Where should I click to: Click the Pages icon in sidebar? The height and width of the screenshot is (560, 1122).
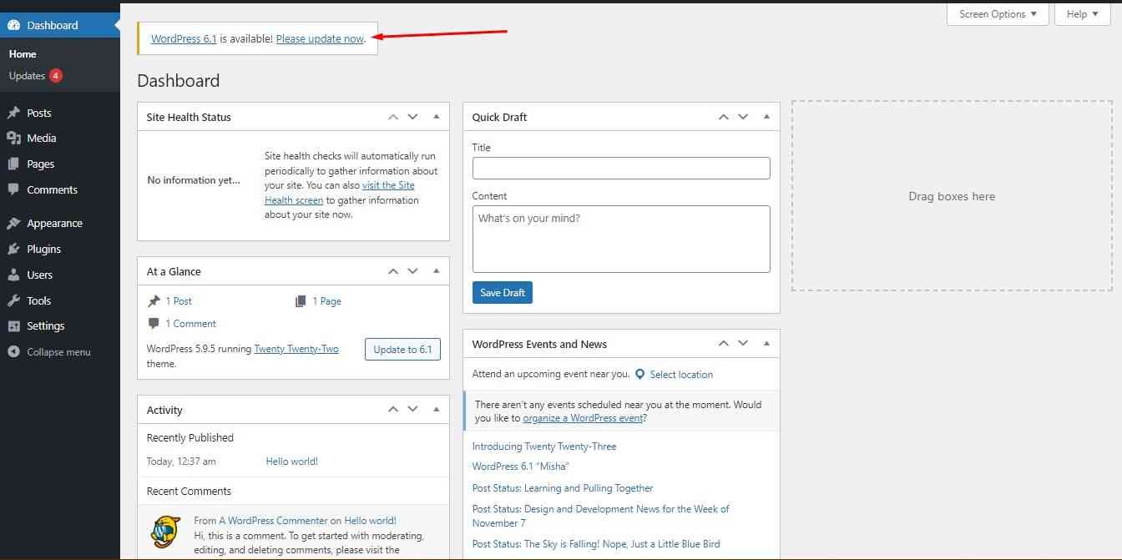[13, 164]
